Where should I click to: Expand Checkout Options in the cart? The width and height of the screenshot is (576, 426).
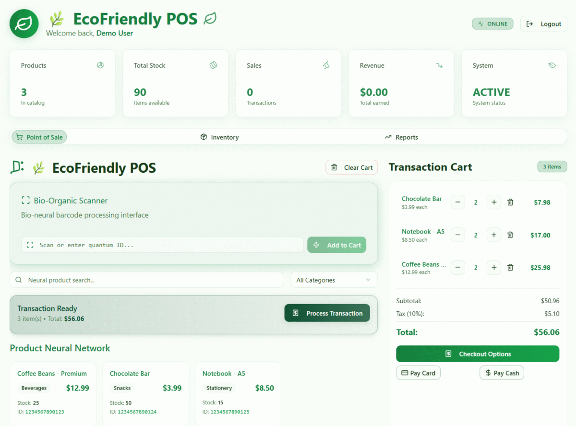(x=478, y=354)
